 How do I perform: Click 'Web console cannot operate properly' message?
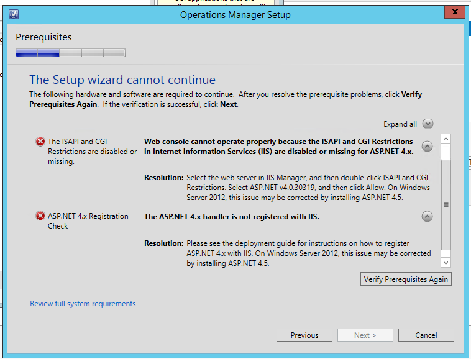click(x=279, y=147)
